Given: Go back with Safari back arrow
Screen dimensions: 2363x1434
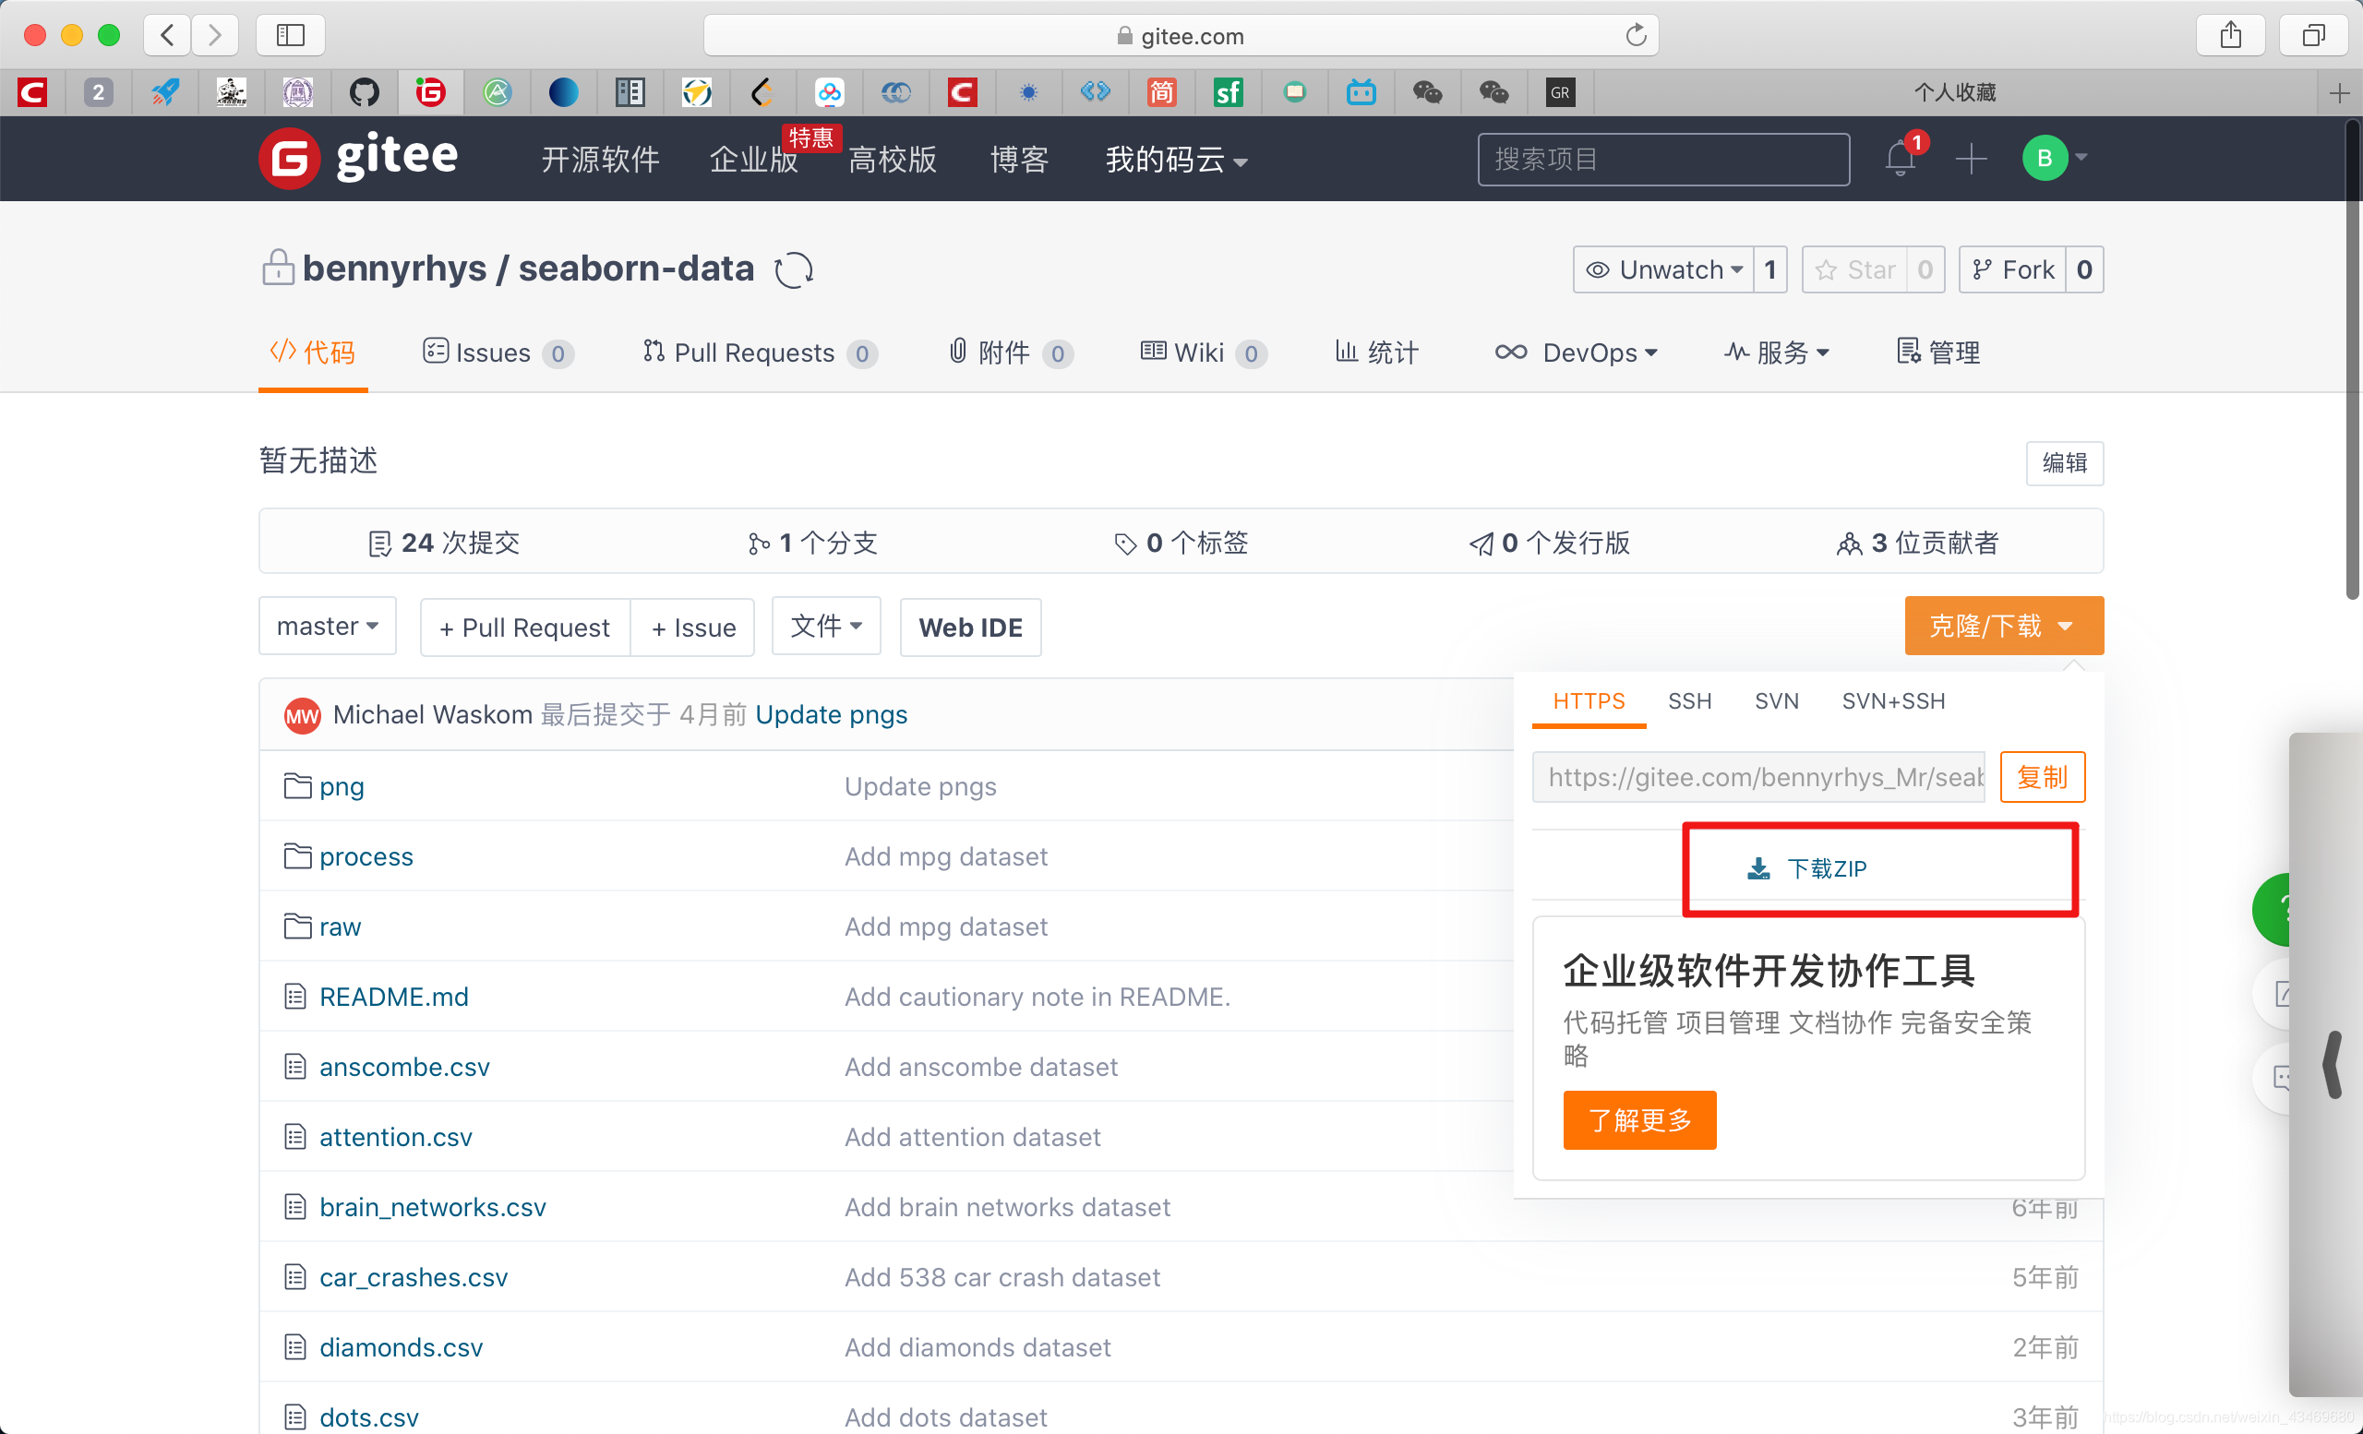Looking at the screenshot, I should click(x=168, y=35).
